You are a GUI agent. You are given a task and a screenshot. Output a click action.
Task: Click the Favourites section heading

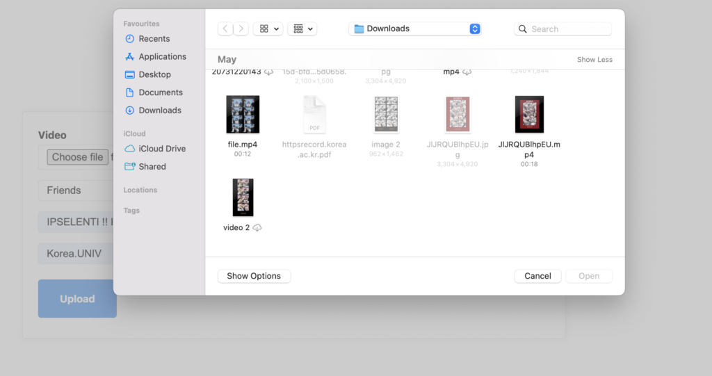141,24
